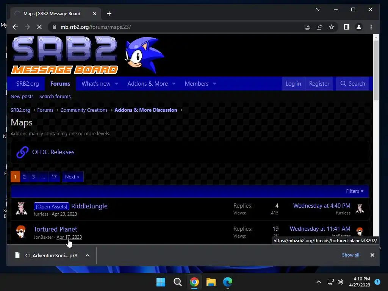Open Wednesday at 11:41 AM last post
388x291 pixels.
(320, 229)
